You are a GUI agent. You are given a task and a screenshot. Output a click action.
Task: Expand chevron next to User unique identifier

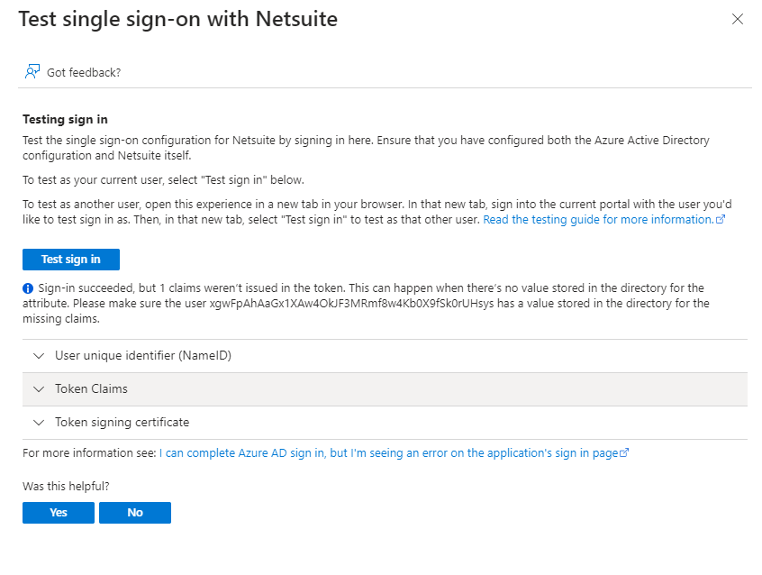(39, 356)
